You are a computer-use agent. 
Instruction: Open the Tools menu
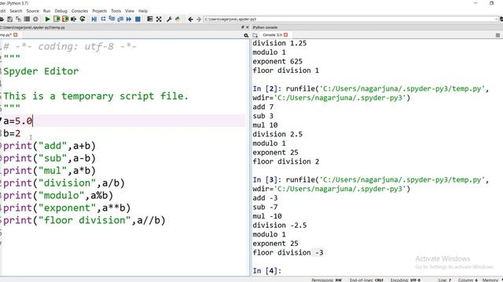coord(116,11)
